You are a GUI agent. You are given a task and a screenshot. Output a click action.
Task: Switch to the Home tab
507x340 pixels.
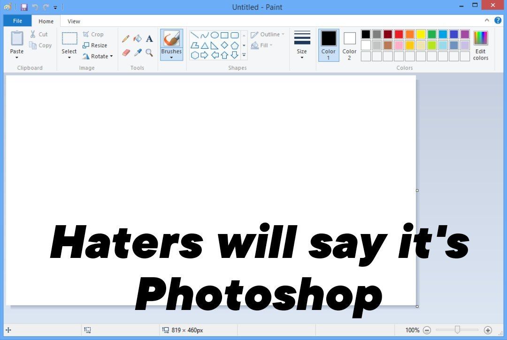[x=46, y=21]
